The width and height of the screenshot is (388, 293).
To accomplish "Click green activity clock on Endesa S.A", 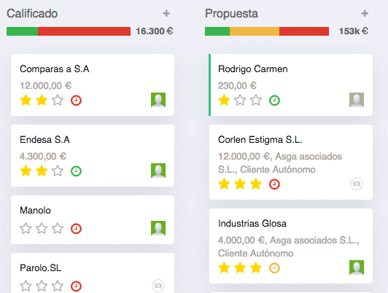I will click(x=76, y=171).
